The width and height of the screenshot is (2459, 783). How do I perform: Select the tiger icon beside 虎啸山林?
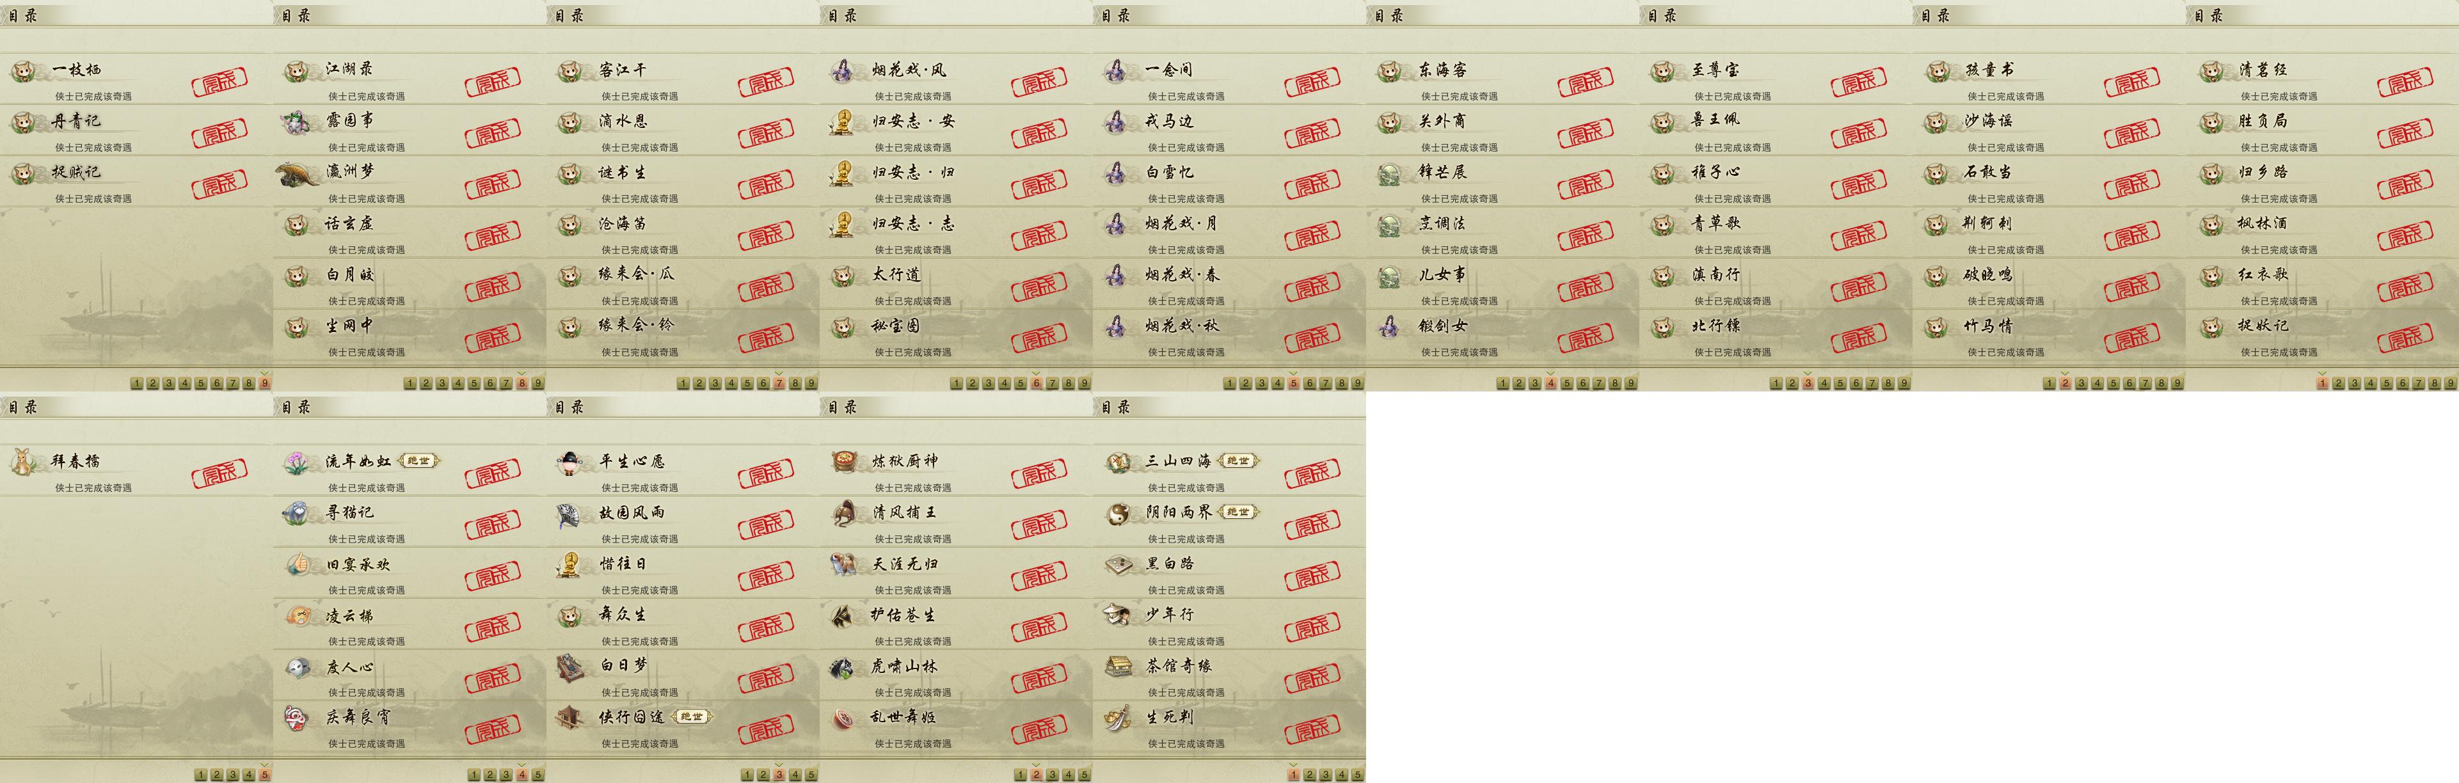[844, 667]
